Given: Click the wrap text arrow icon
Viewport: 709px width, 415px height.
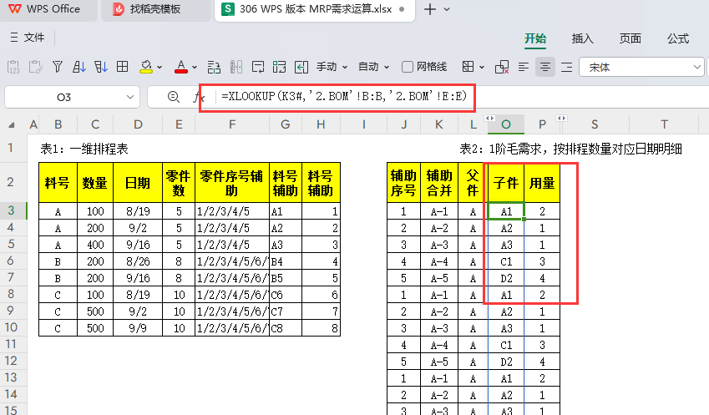Looking at the screenshot, I should (x=301, y=67).
